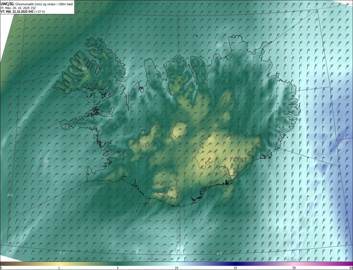Click the 7.8 value label
The image size is (353, 270).
46,161
